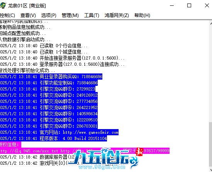Click the scroll-up arrow of the log scrollbar

pos(211,23)
